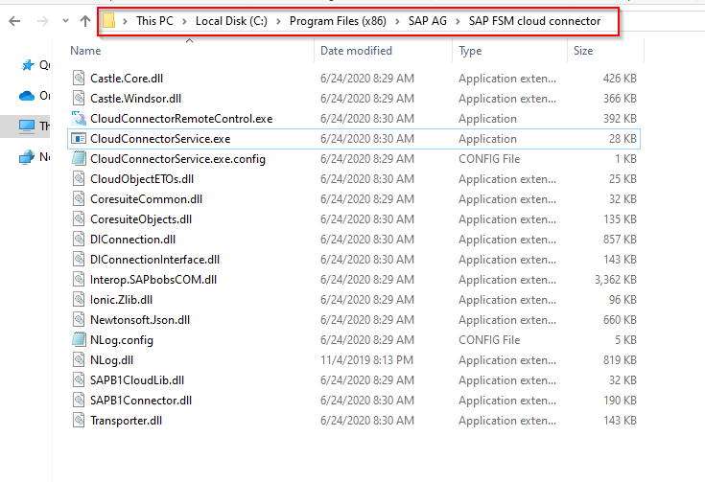Click the 660 KB size value
This screenshot has width=705, height=482.
click(x=620, y=320)
